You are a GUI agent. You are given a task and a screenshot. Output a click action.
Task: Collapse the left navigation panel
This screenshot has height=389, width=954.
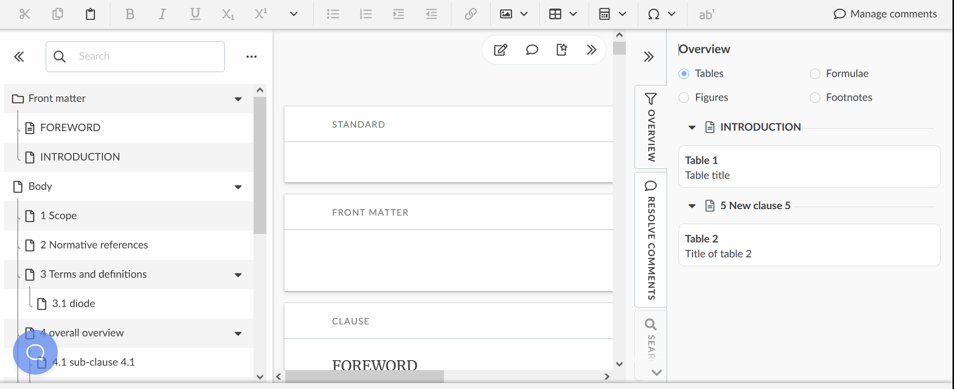[x=19, y=57]
